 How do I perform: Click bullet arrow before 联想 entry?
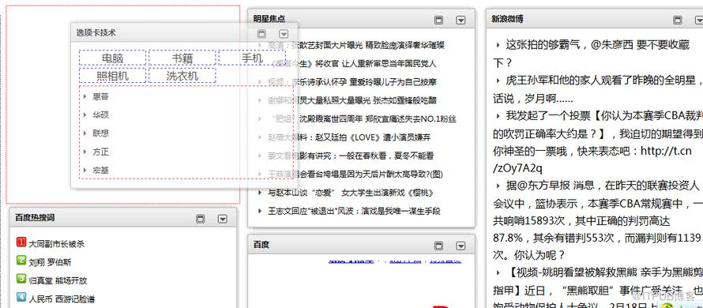85,133
